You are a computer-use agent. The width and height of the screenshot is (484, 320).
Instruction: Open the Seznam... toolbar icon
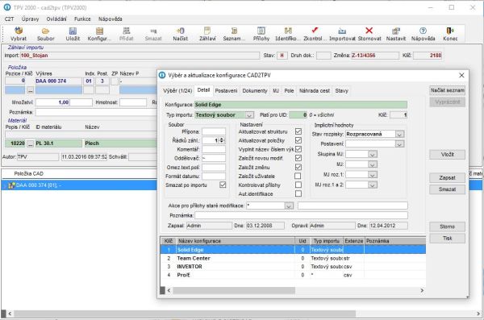tap(234, 31)
